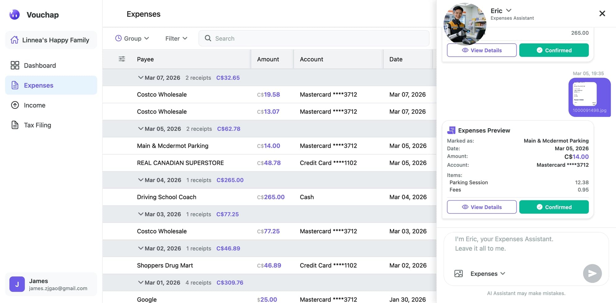Collapse the Mar 05, 2026 receipt group

pyautogui.click(x=141, y=129)
